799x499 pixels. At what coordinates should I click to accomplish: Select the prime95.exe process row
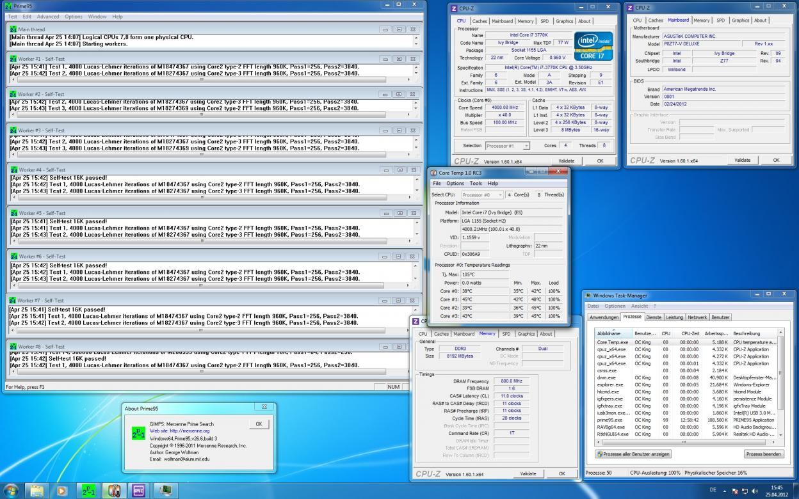tap(686, 420)
